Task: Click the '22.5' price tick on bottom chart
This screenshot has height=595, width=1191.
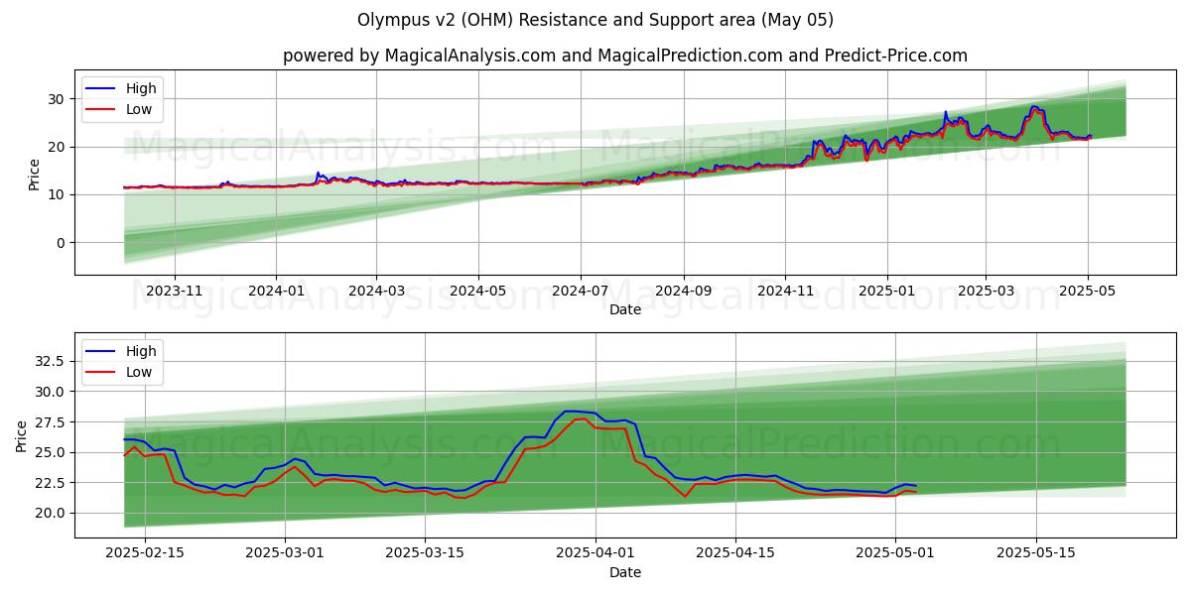Action: (51, 483)
